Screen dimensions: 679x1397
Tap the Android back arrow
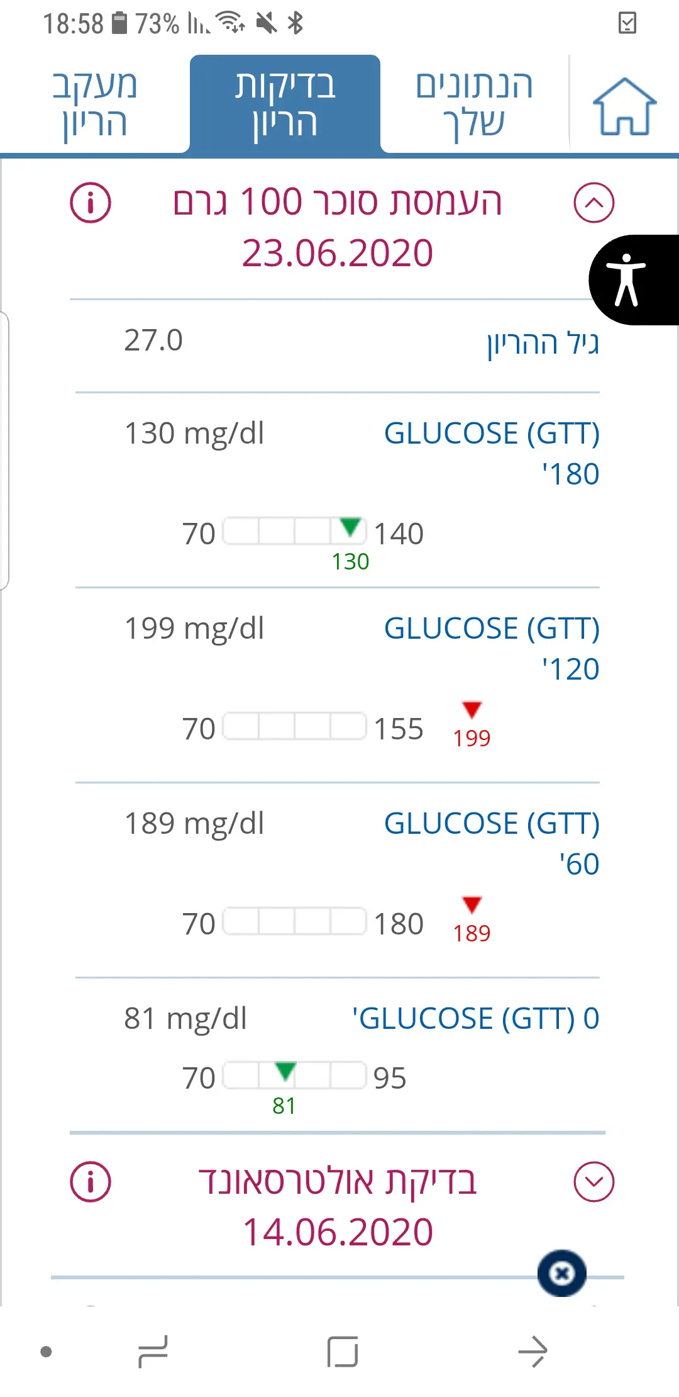tap(533, 1352)
